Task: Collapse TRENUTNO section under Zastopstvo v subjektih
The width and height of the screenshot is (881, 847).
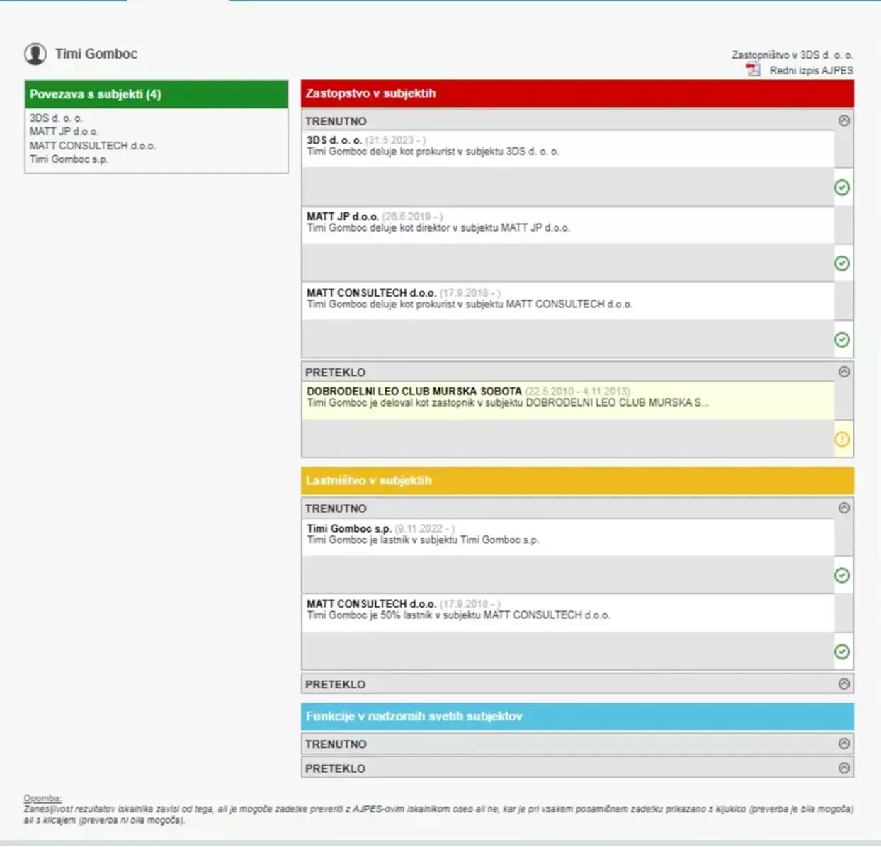Action: (x=843, y=121)
